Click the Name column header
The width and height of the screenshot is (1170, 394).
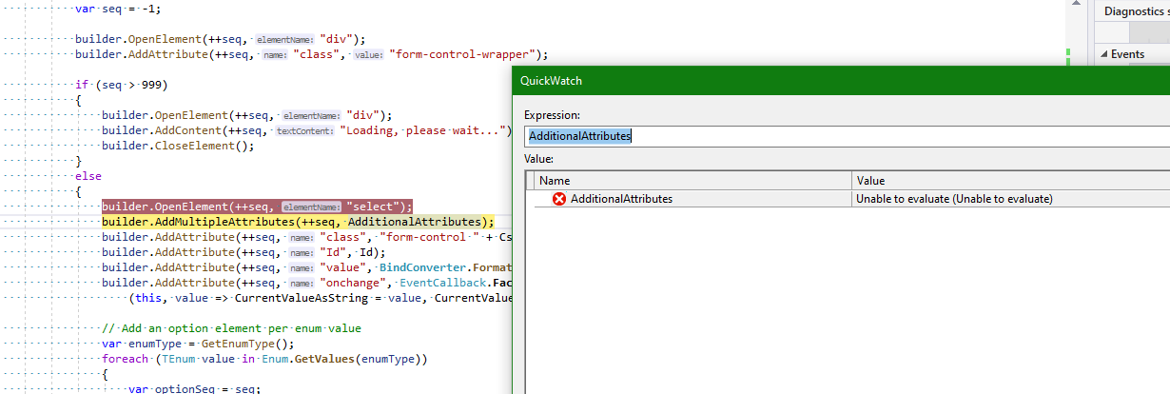coord(692,180)
